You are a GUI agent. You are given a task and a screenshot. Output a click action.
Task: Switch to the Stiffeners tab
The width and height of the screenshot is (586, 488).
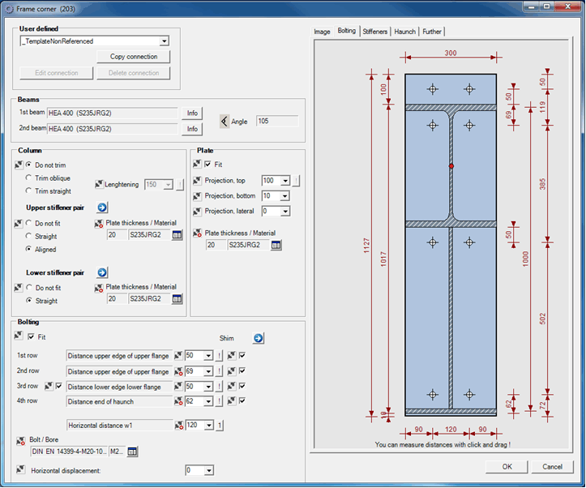(x=374, y=32)
